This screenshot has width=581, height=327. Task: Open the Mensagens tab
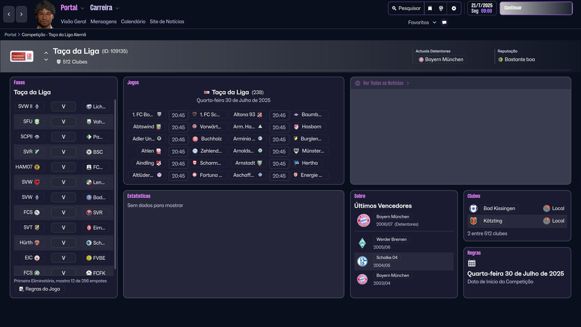pyautogui.click(x=103, y=21)
